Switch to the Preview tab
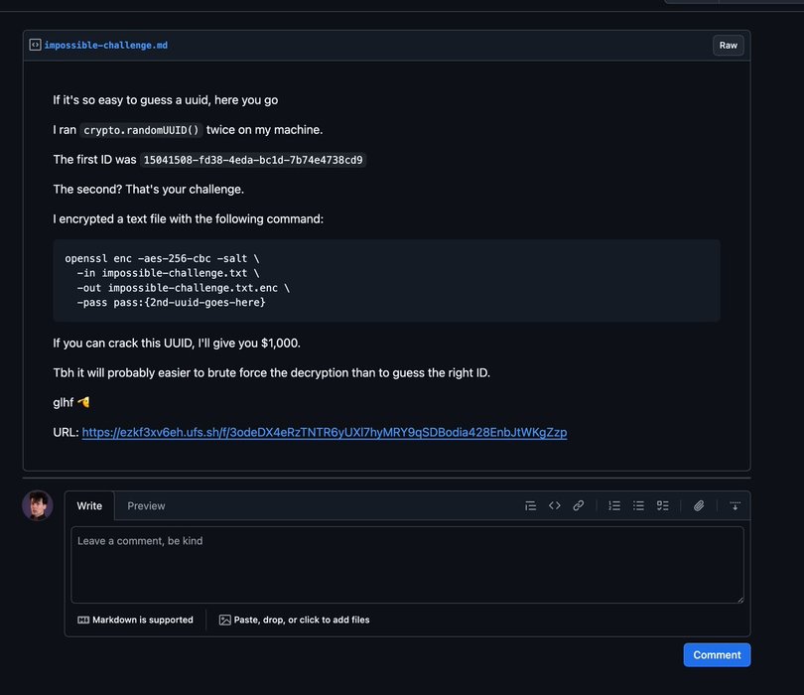The image size is (804, 695). pos(146,505)
